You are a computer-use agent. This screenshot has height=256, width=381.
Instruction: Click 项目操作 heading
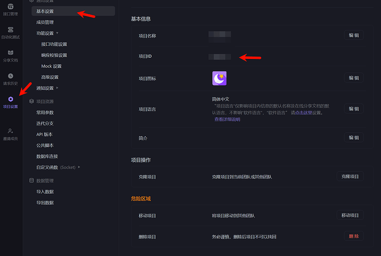141,160
